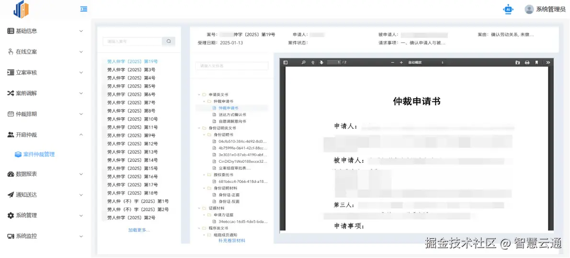Click the 立案审核 list icon
This screenshot has height=258, width=570.
tap(11, 72)
